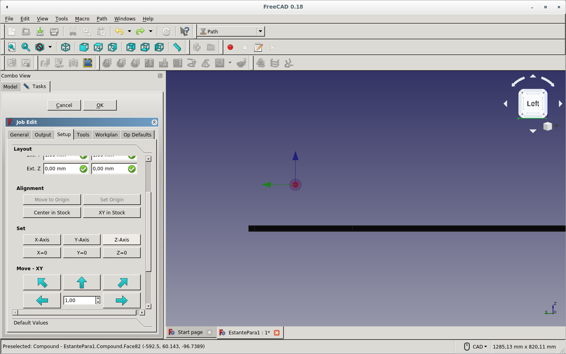566x354 pixels.
Task: Click the New document icon
Action: (12, 31)
